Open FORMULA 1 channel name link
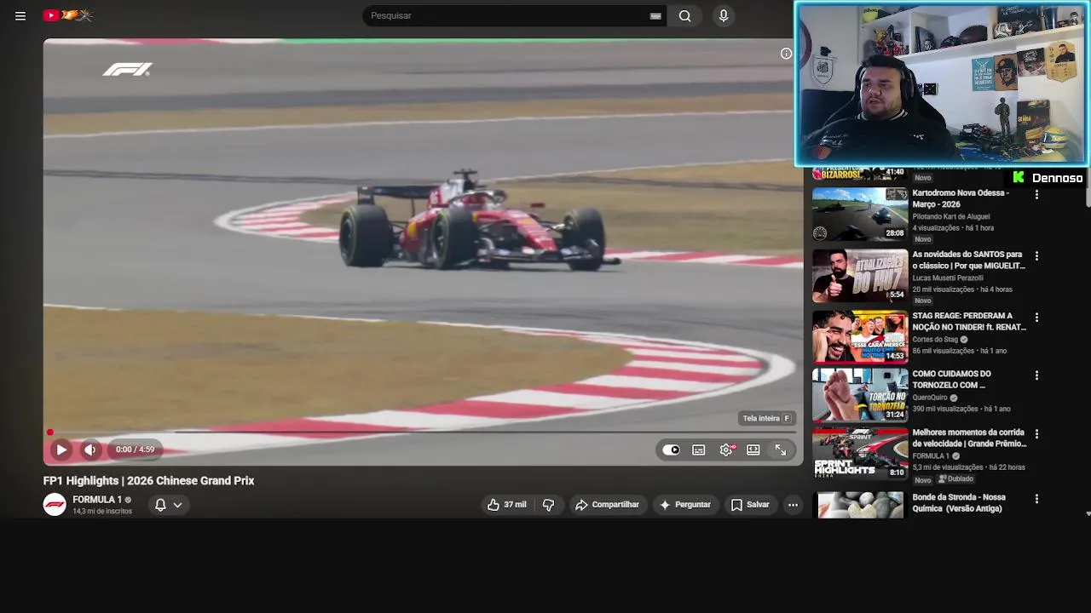This screenshot has height=613, width=1091. coord(97,500)
